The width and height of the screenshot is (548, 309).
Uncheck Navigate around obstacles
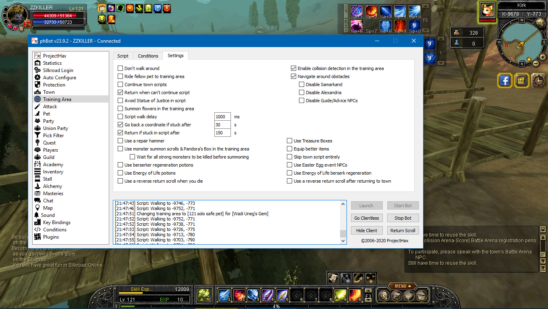click(294, 76)
